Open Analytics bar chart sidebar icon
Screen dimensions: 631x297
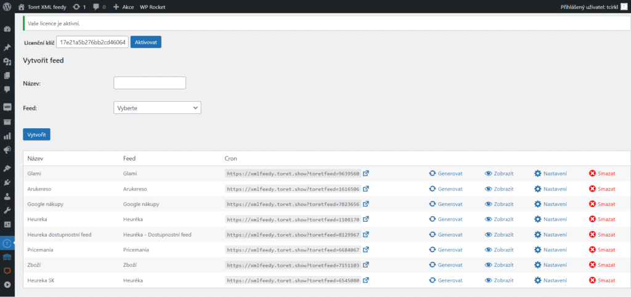7,136
